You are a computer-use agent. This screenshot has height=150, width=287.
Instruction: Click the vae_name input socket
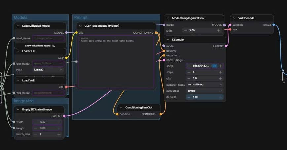click(x=14, y=93)
